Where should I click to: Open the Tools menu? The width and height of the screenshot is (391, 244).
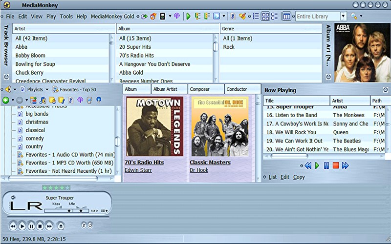pyautogui.click(x=66, y=16)
